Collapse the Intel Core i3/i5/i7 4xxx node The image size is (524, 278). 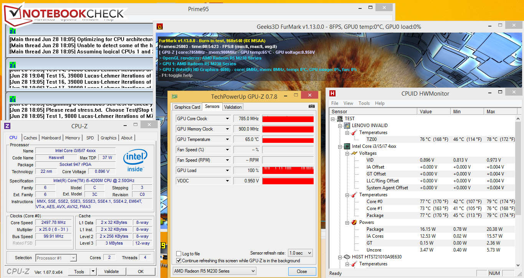coord(340,146)
